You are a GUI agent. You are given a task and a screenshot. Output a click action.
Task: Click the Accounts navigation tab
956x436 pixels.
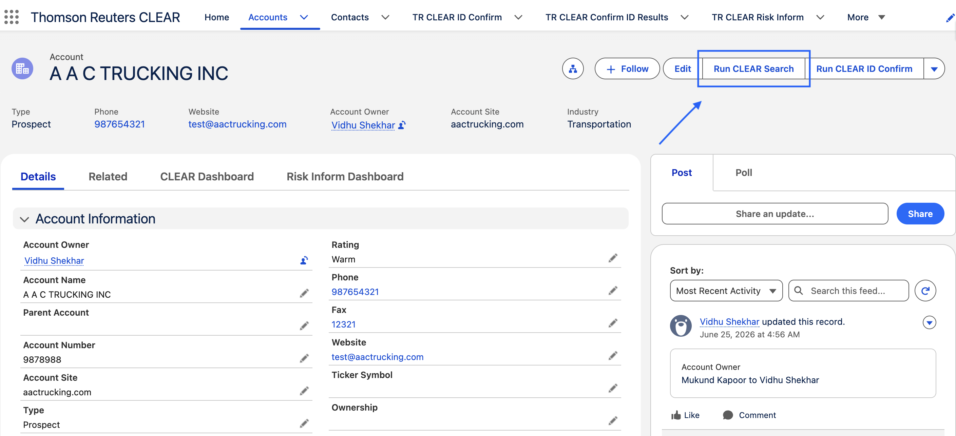coord(268,17)
